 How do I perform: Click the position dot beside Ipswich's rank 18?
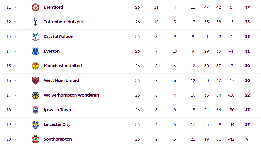[x=15, y=110]
